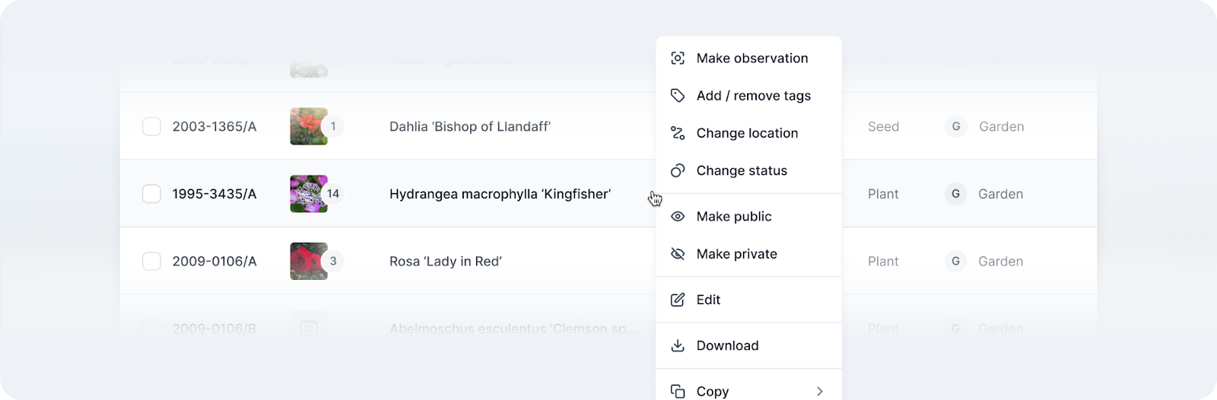Select the checkbox for 1995-3435/A
This screenshot has height=400, width=1217.
point(152,194)
